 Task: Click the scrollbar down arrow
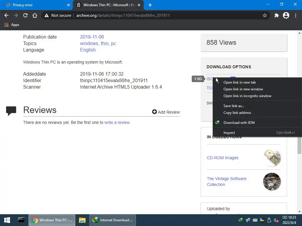click(x=300, y=212)
